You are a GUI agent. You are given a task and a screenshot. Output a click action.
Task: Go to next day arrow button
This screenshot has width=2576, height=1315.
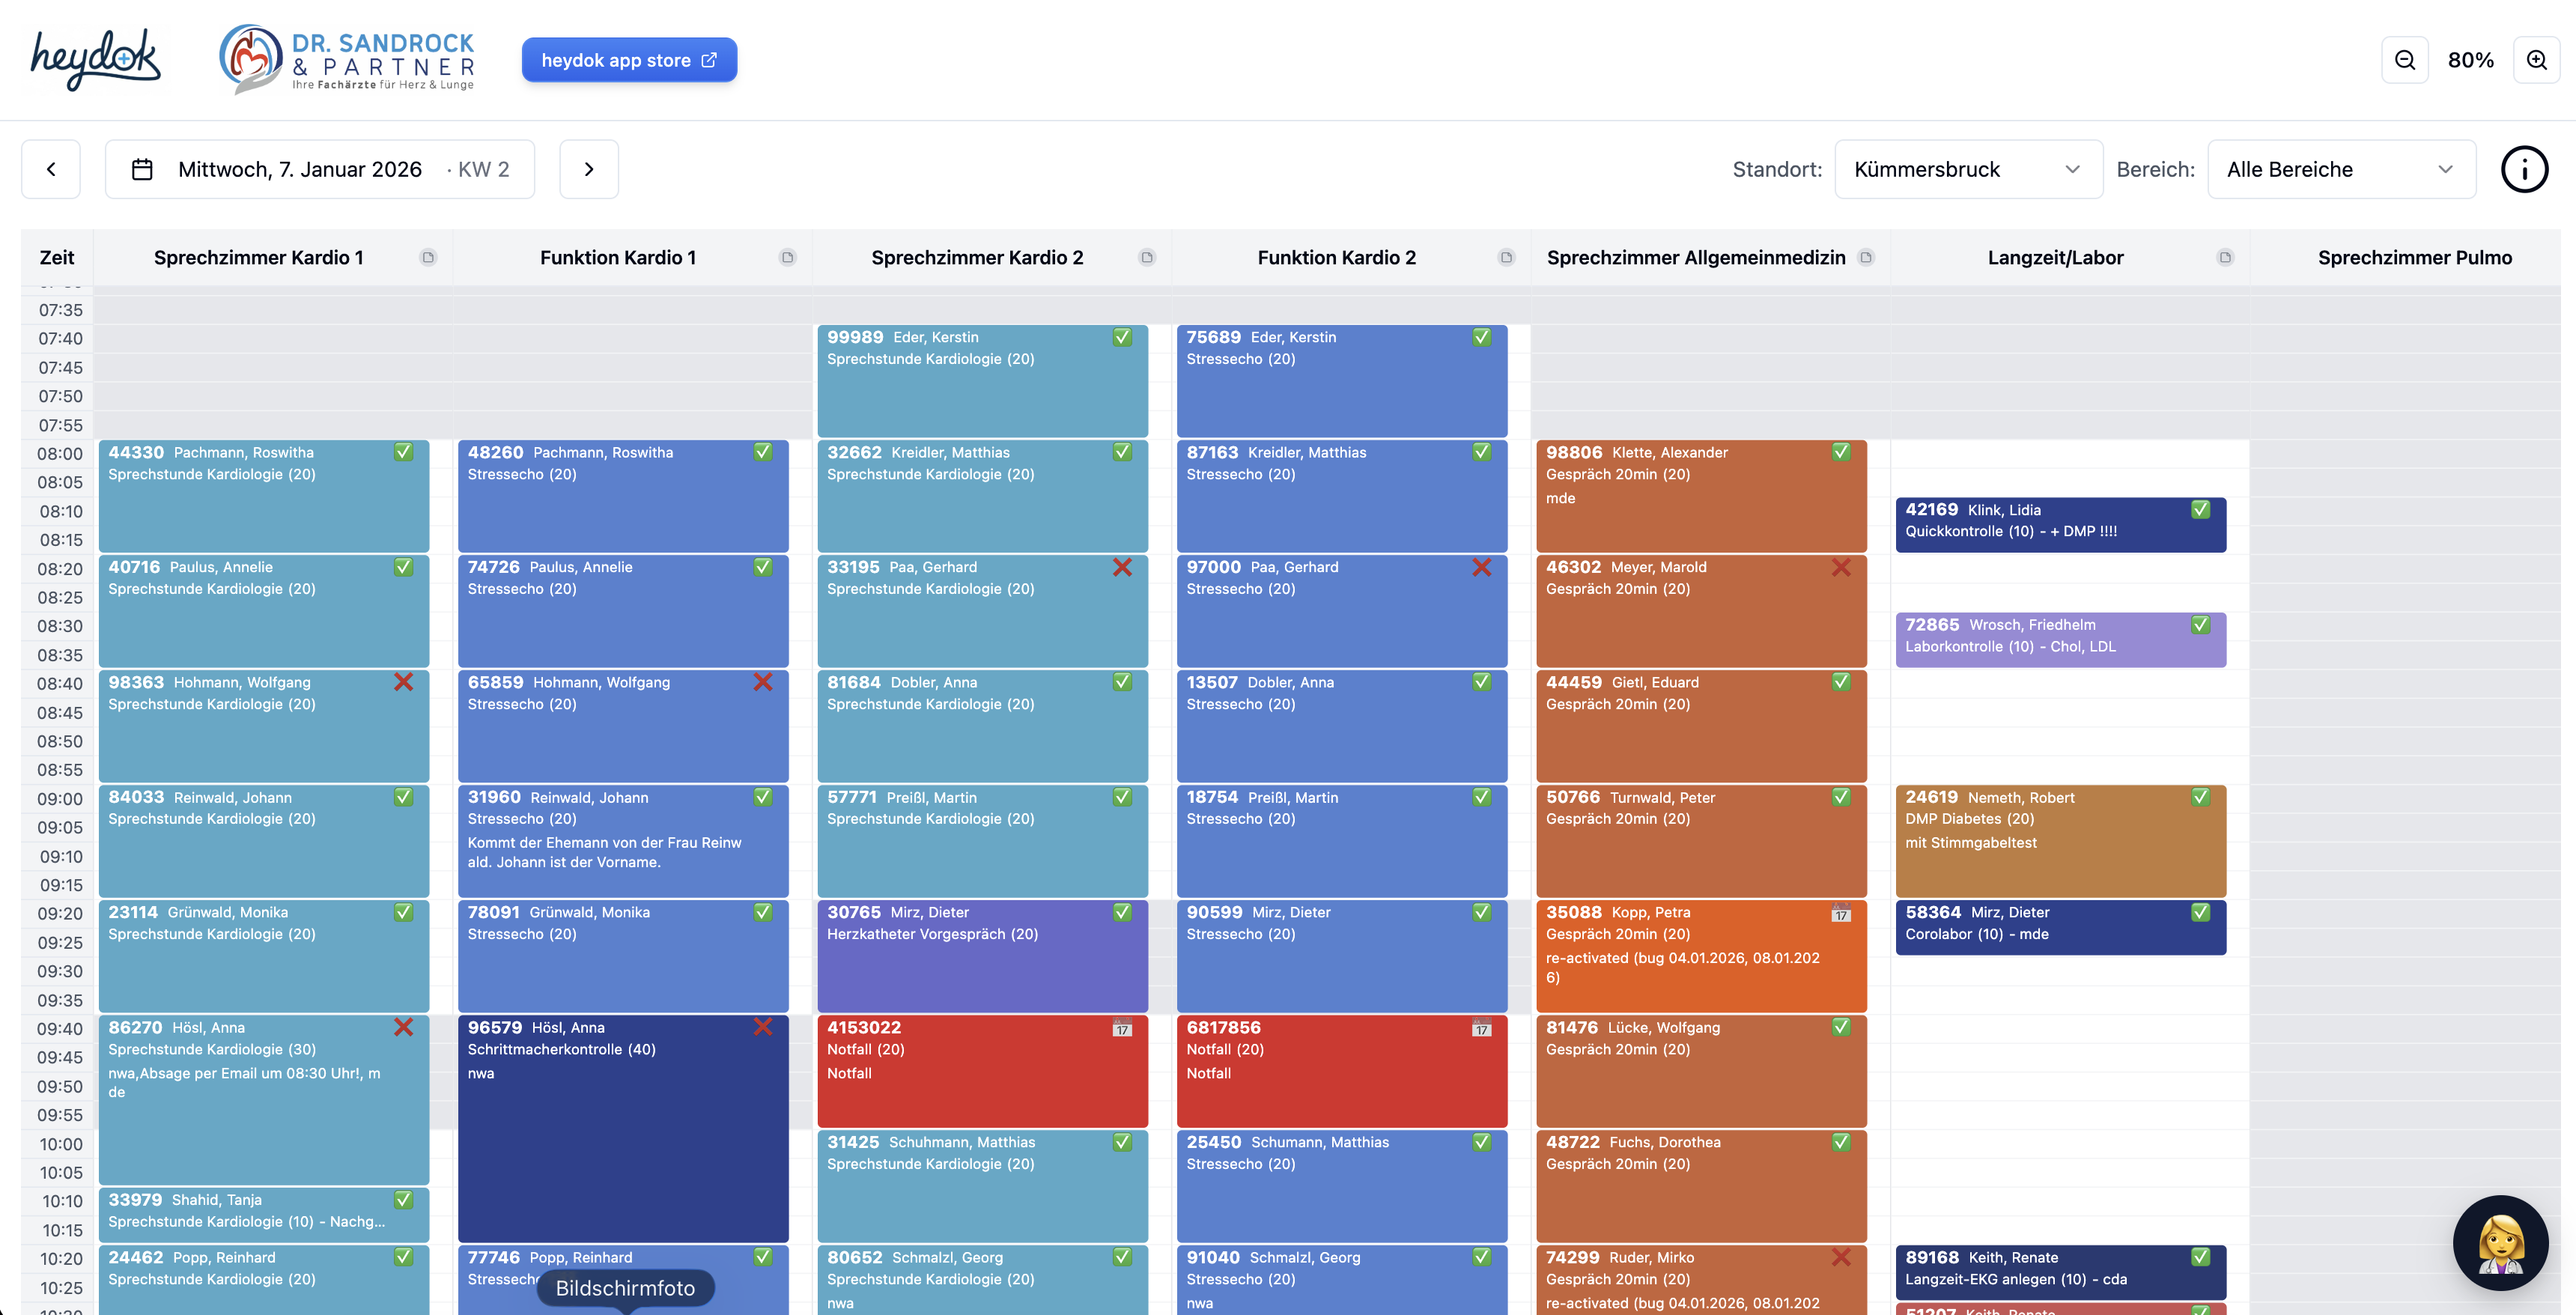tap(588, 169)
